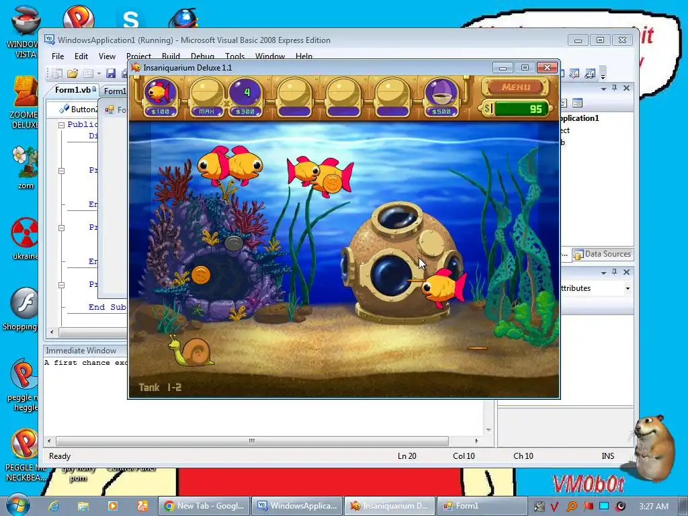Collapse the fourth code region outline box

click(61, 285)
